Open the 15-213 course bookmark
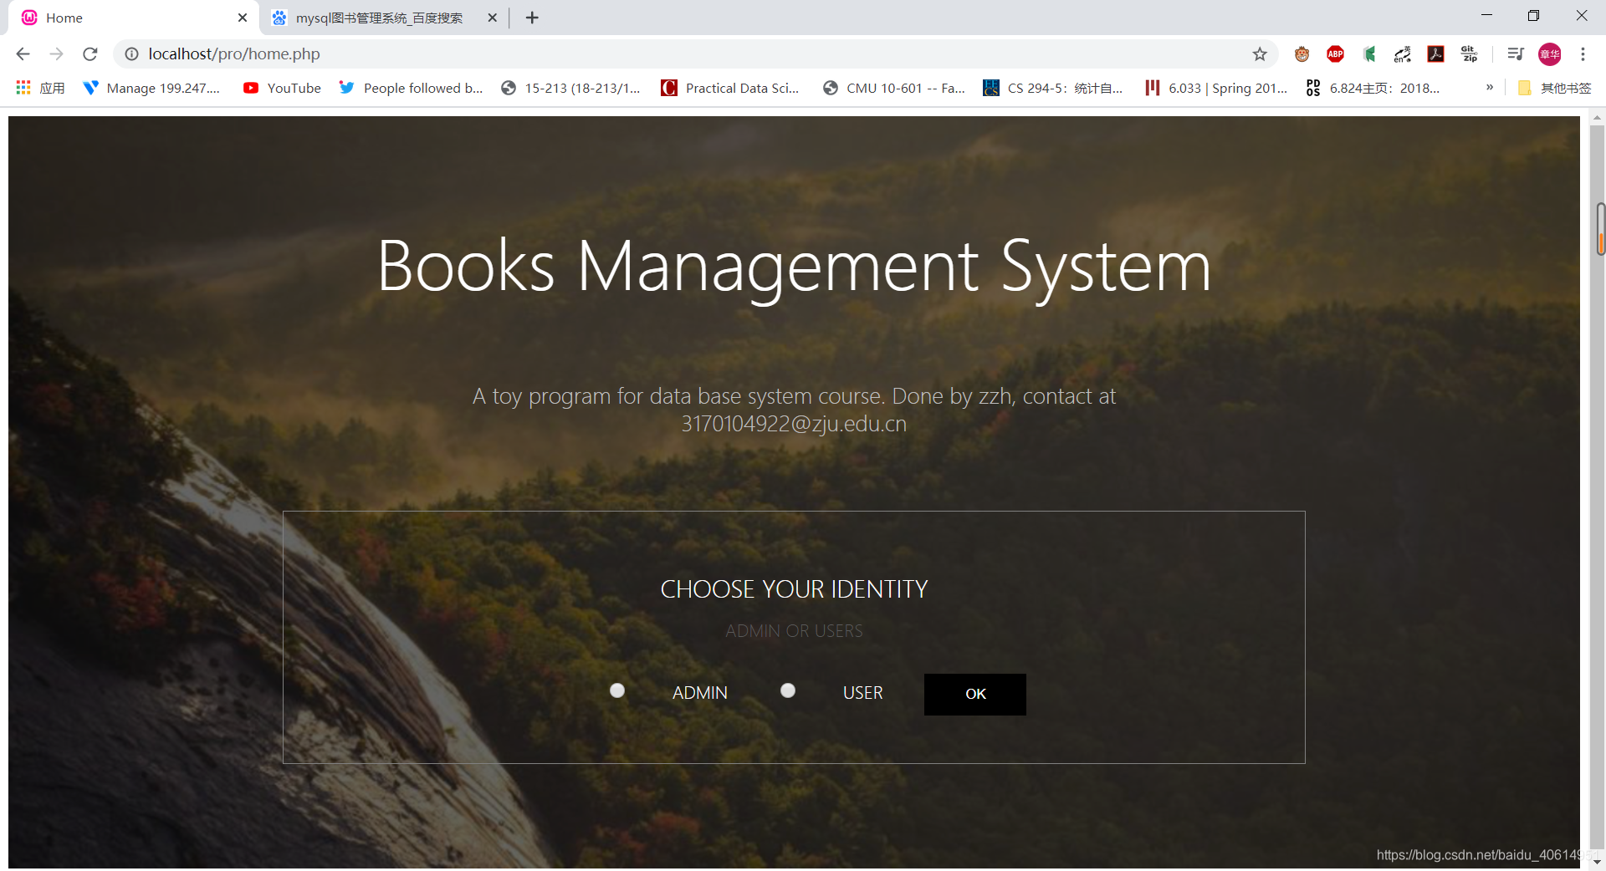 [x=570, y=88]
